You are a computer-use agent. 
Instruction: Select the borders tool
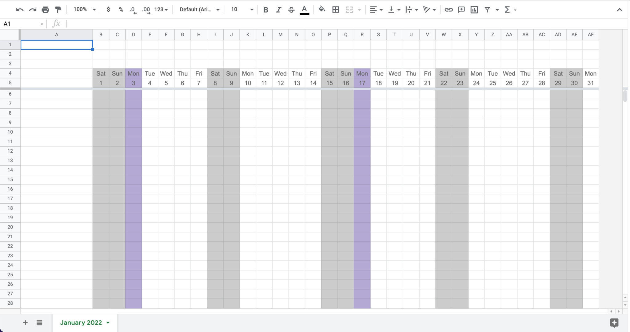coord(335,10)
